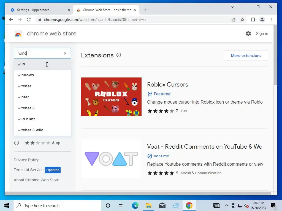Click the vertical page scrollbar
Image resolution: width=282 pixels, height=211 pixels.
click(x=275, y=55)
